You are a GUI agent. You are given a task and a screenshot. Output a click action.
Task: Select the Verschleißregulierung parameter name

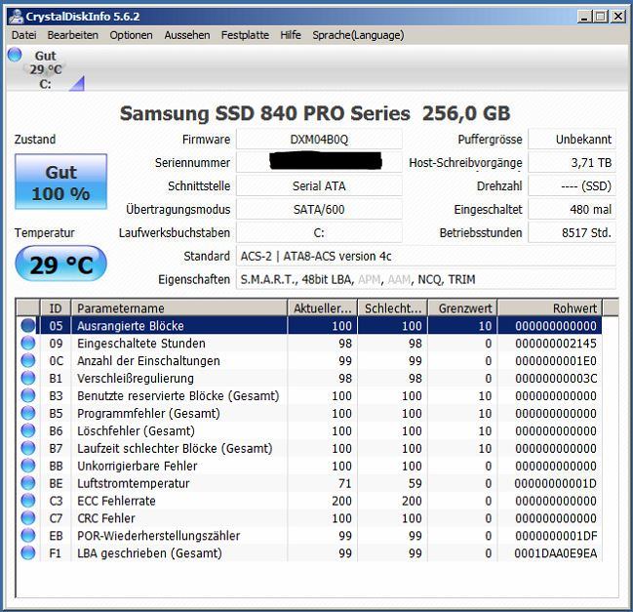point(136,379)
